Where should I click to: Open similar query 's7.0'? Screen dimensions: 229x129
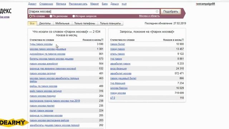113,98
